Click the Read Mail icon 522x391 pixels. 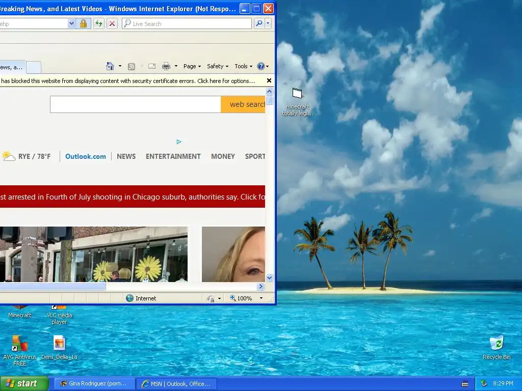tap(152, 66)
